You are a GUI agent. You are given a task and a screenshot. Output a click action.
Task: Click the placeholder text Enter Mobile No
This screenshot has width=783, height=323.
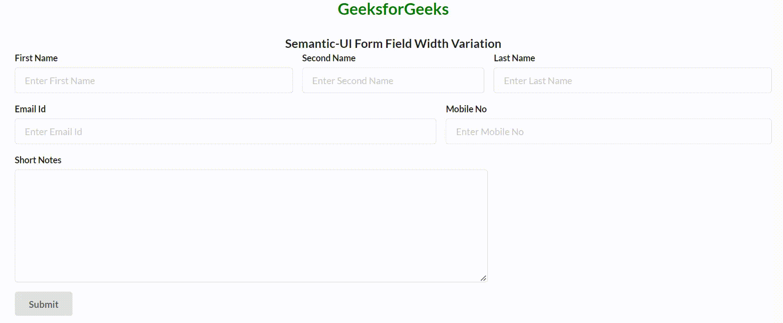pos(490,132)
